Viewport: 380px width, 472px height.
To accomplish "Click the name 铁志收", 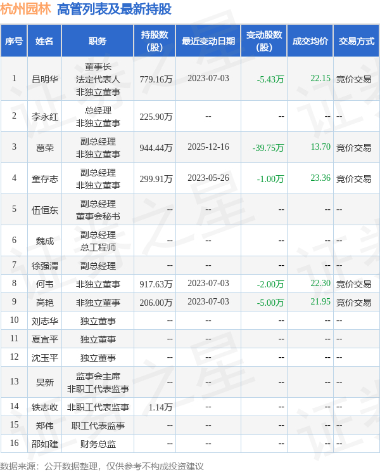I will 45,407.
